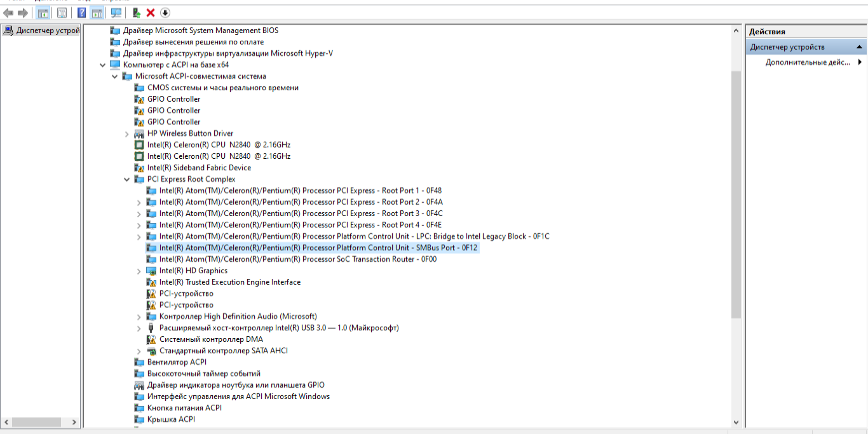The height and width of the screenshot is (434, 868).
Task: Click the left pane horizontal scrollbar thumb
Action: (36, 422)
